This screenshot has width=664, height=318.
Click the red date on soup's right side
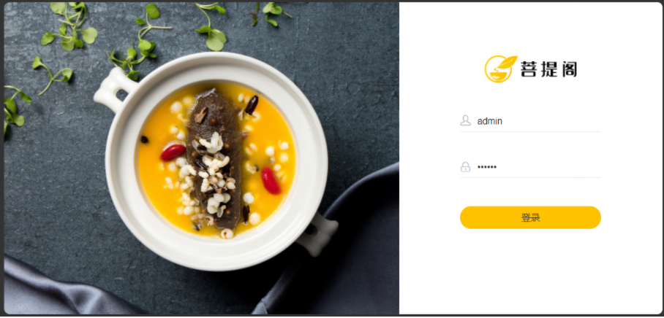coord(271,180)
